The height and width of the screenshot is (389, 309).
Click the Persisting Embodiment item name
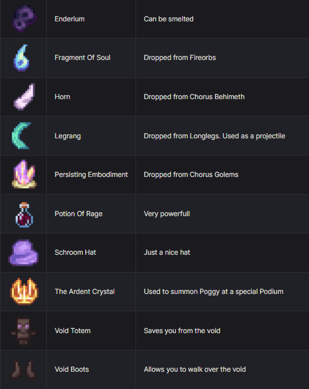pyautogui.click(x=91, y=175)
